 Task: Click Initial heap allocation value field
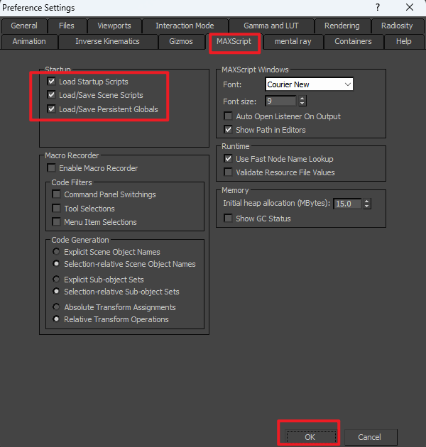(347, 204)
